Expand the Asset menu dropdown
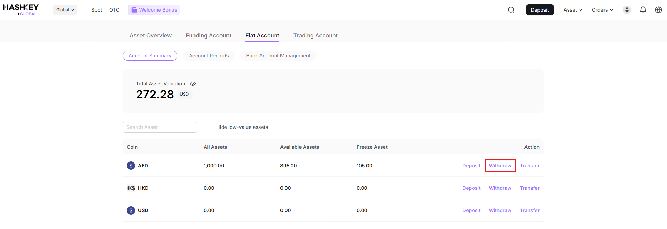The height and width of the screenshot is (229, 667). point(573,10)
